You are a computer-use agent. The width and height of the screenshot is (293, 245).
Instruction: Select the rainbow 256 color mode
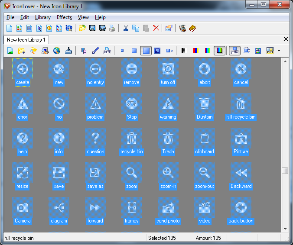tap(208, 51)
